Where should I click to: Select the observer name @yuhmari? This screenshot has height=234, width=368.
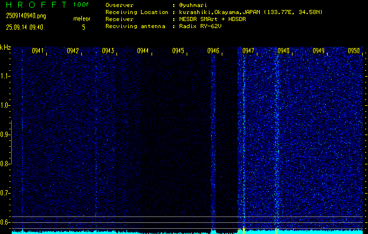tap(193, 5)
